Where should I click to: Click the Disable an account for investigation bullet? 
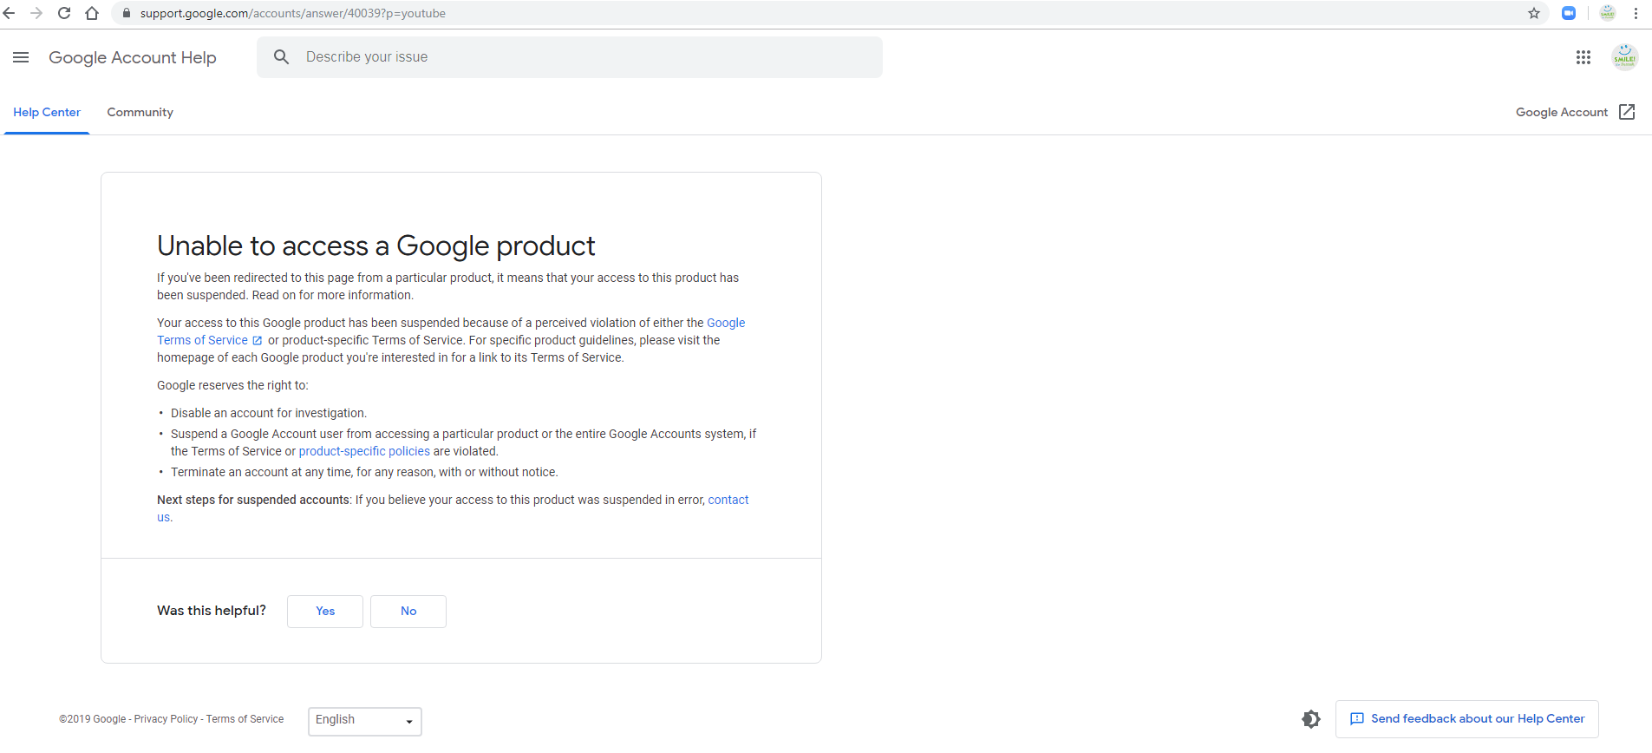[269, 413]
